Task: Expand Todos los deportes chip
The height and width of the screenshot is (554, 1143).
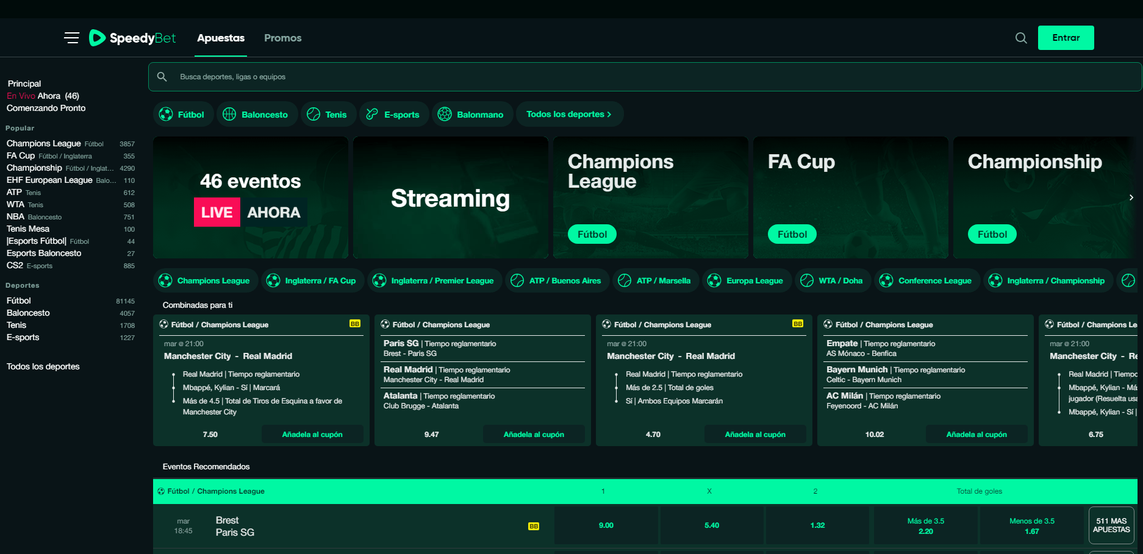Action: point(569,115)
